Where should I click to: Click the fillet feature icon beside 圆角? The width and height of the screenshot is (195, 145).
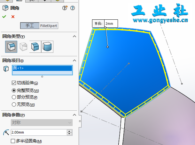point(5,8)
